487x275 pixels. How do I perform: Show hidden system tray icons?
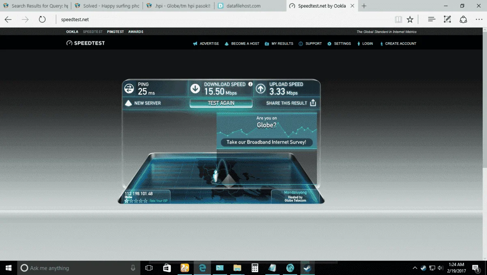(x=415, y=268)
